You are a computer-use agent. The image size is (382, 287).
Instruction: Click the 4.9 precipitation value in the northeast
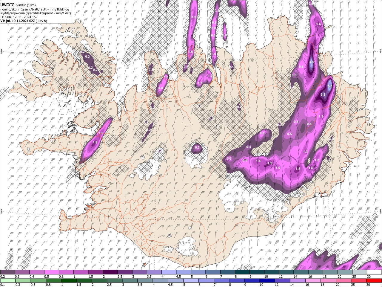pos(312,62)
